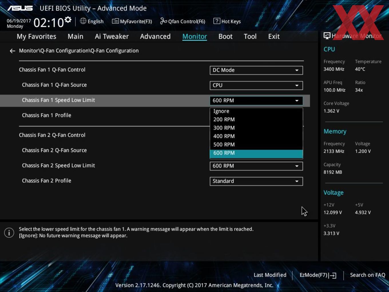
Task: Open the Ai Tweaker tab
Action: (x=112, y=36)
